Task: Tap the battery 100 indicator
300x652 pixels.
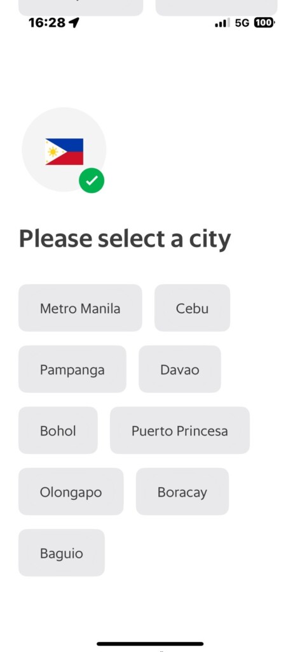Action: [264, 23]
